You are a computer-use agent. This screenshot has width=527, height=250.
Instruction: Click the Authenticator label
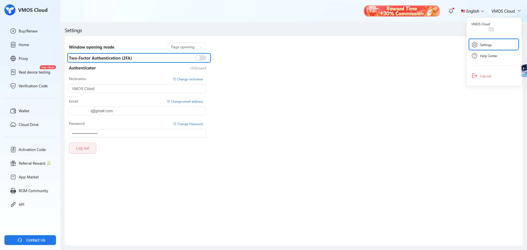(82, 68)
